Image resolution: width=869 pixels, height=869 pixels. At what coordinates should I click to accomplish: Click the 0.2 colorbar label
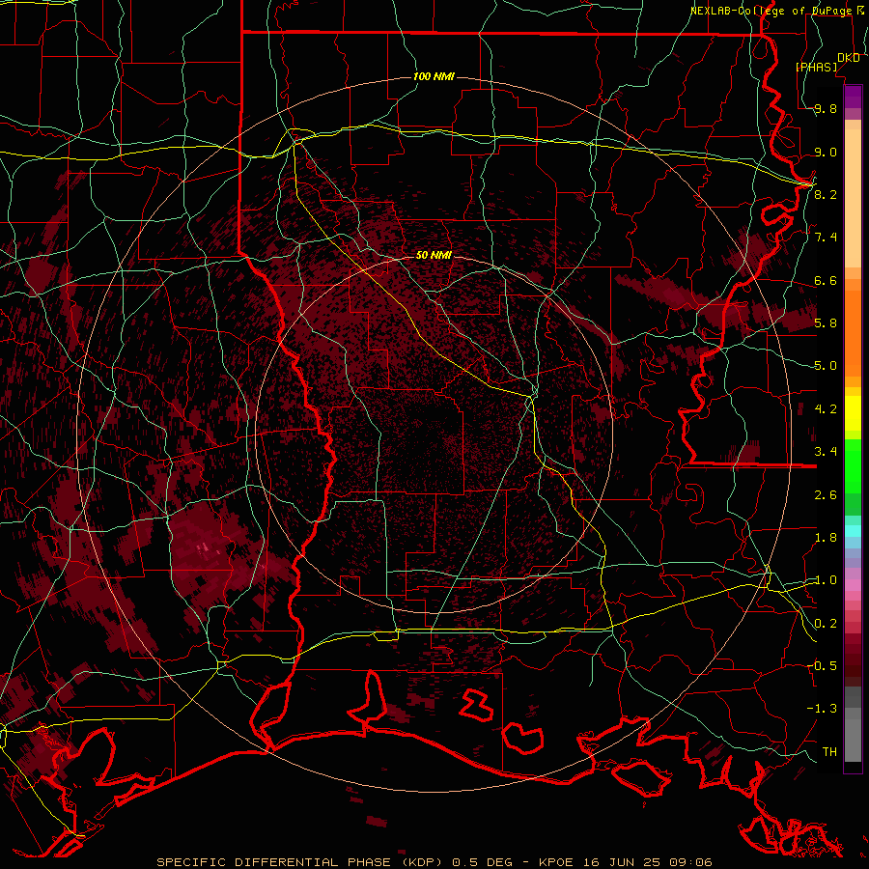coord(826,624)
